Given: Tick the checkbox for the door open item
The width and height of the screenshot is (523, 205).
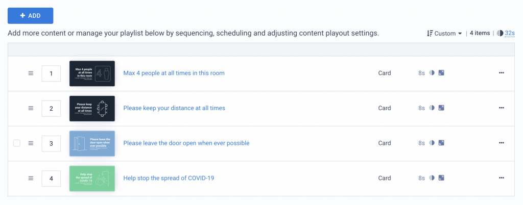Looking at the screenshot, I should click(17, 143).
